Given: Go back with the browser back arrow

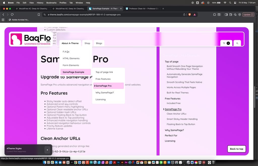Looking at the screenshot, I should [x=3, y=15].
